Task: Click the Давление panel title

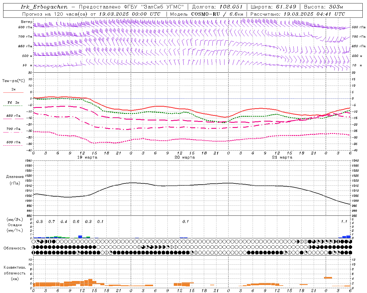Action: click(x=15, y=177)
